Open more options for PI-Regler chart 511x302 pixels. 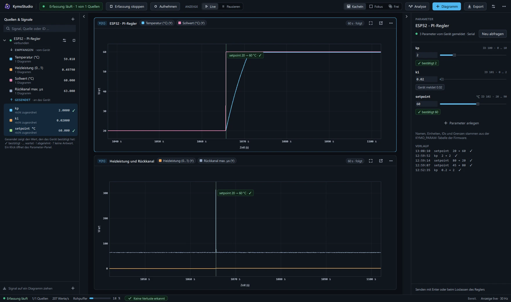(391, 23)
